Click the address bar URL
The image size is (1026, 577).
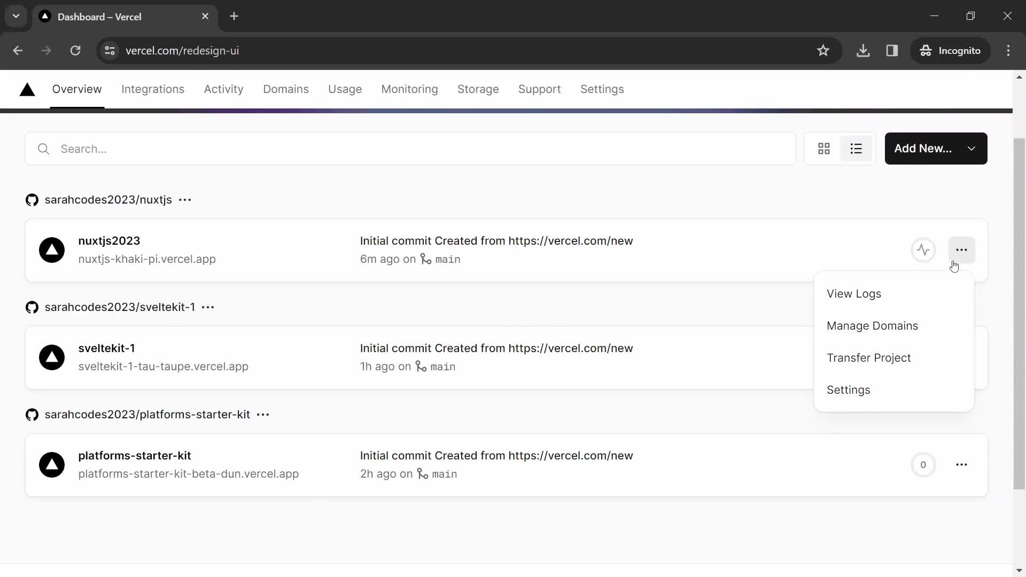[182, 51]
